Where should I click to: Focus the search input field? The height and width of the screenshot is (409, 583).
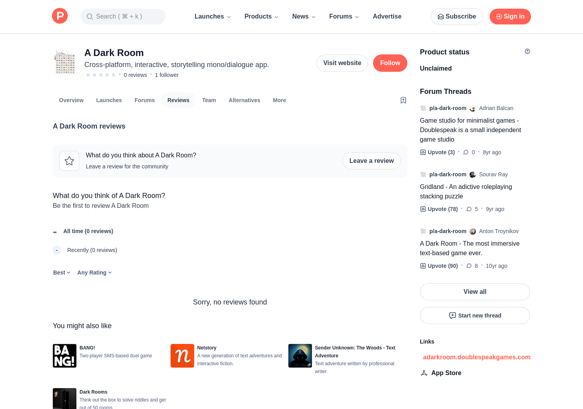click(x=123, y=17)
